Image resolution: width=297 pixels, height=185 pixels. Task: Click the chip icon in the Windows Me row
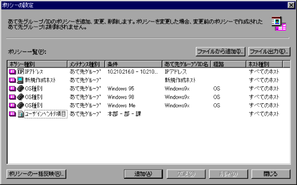[x=20, y=105]
